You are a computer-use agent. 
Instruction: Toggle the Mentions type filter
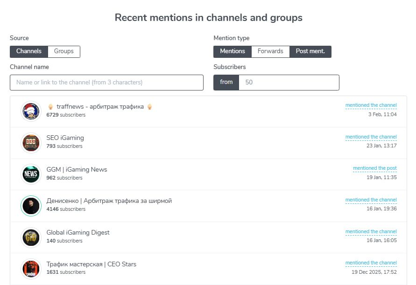point(232,51)
